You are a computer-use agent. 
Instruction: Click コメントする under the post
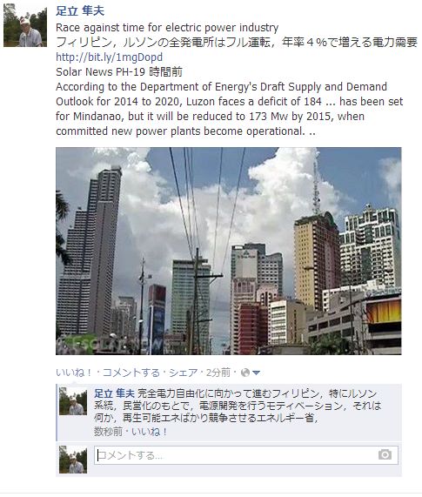pyautogui.click(x=131, y=373)
